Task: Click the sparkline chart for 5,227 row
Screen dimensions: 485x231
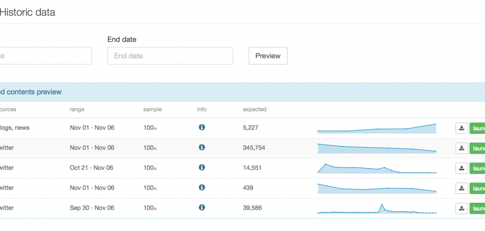Action: tap(376, 128)
